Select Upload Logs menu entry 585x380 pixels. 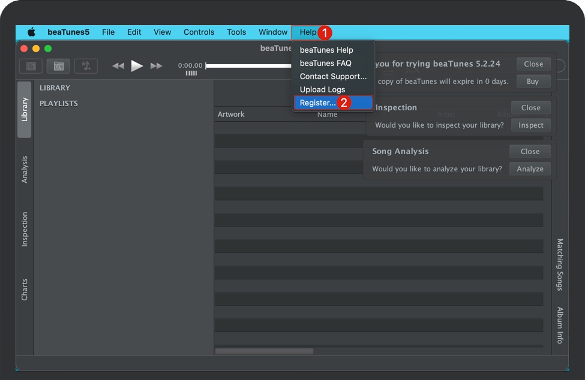coord(322,89)
